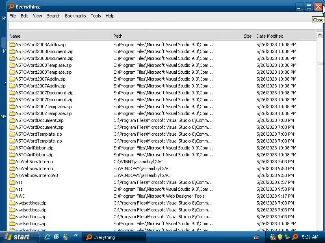Click the second quick launch icon

click(56, 237)
